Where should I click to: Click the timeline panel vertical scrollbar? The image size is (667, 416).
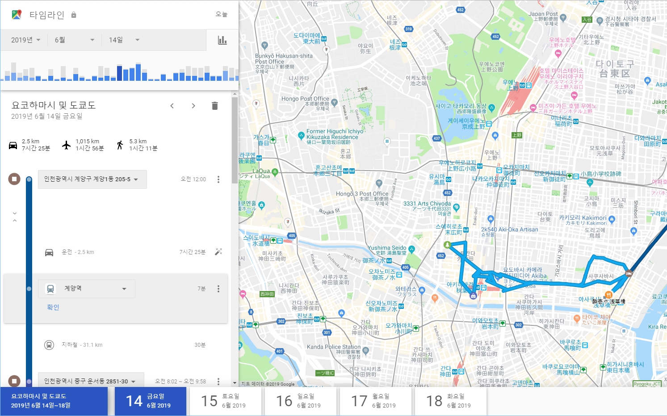click(235, 141)
